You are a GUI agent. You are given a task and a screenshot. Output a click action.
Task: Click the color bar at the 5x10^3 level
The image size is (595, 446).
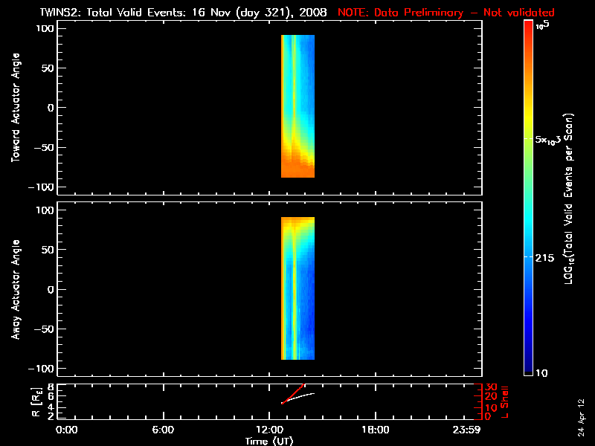[528, 139]
